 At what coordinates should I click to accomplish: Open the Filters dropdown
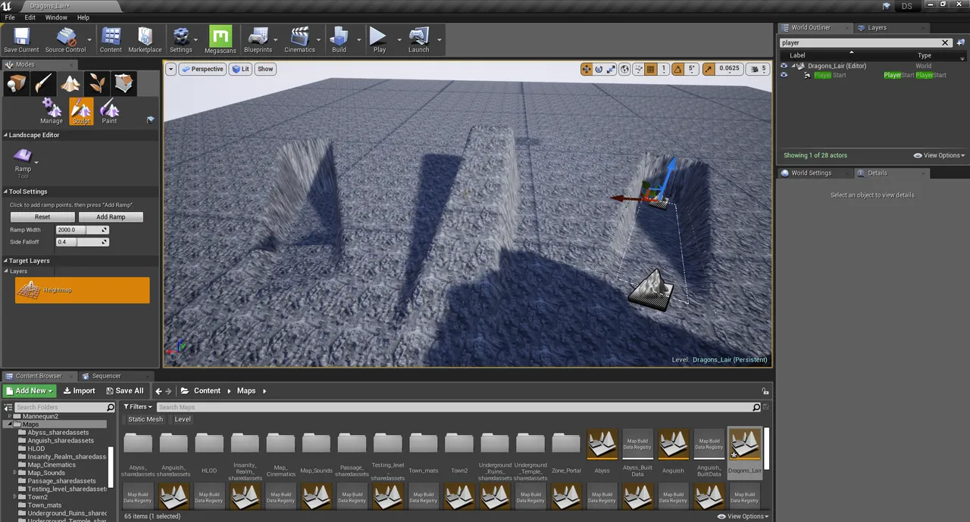click(139, 407)
